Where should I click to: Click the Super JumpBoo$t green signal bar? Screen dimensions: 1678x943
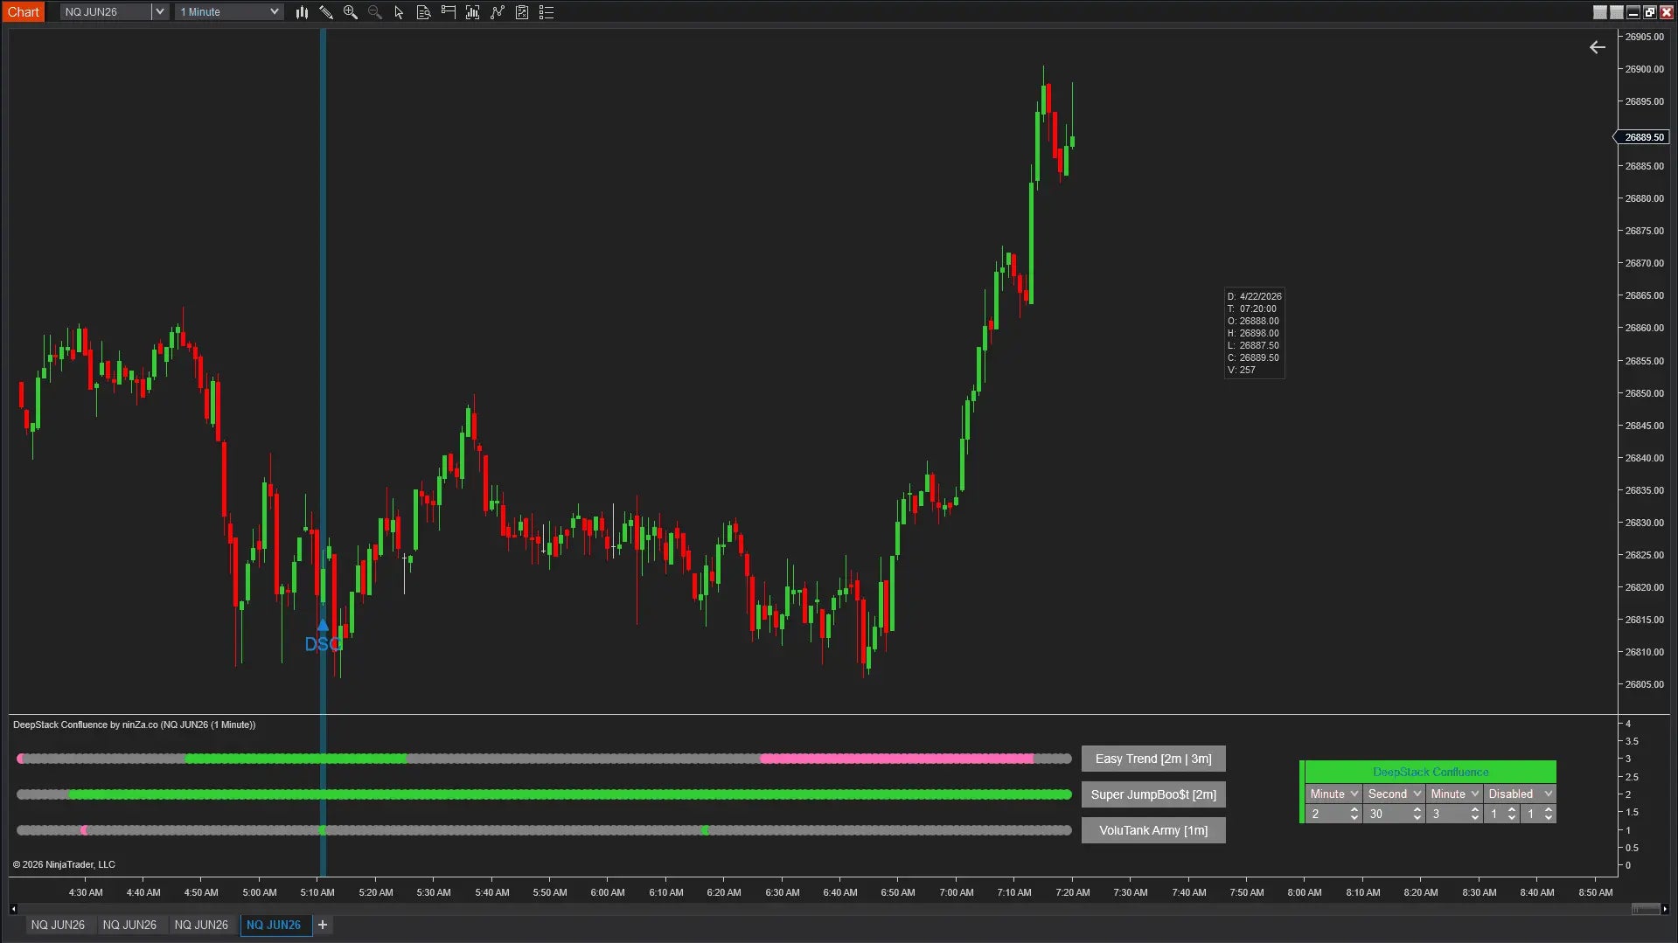(x=569, y=794)
